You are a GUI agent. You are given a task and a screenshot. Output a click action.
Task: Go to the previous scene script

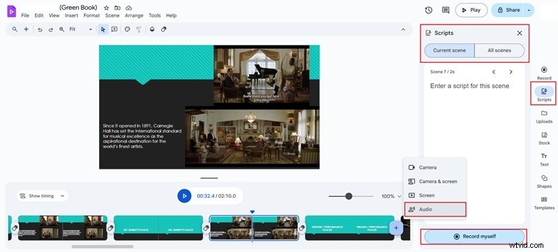494,72
